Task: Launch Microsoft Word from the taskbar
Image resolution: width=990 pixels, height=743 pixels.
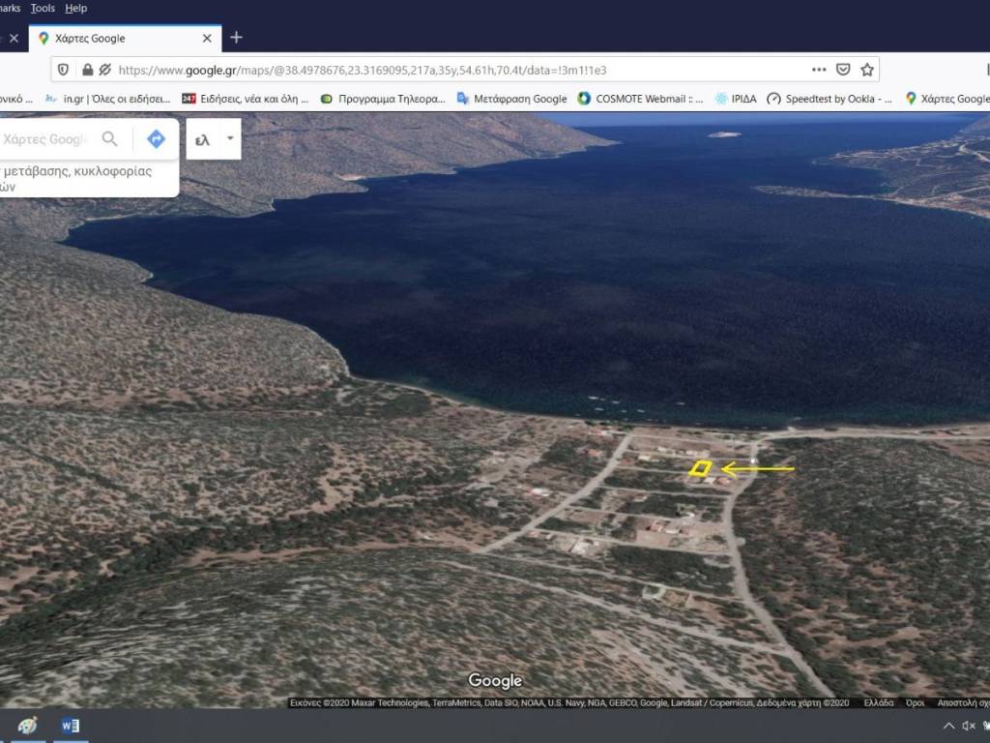Action: click(x=70, y=726)
